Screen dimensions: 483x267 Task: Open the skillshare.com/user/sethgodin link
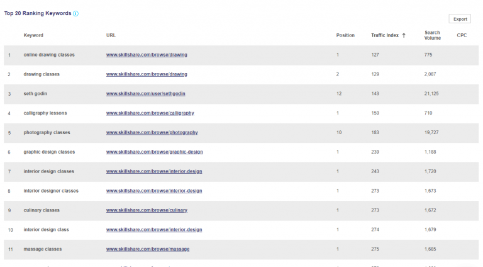pos(145,94)
